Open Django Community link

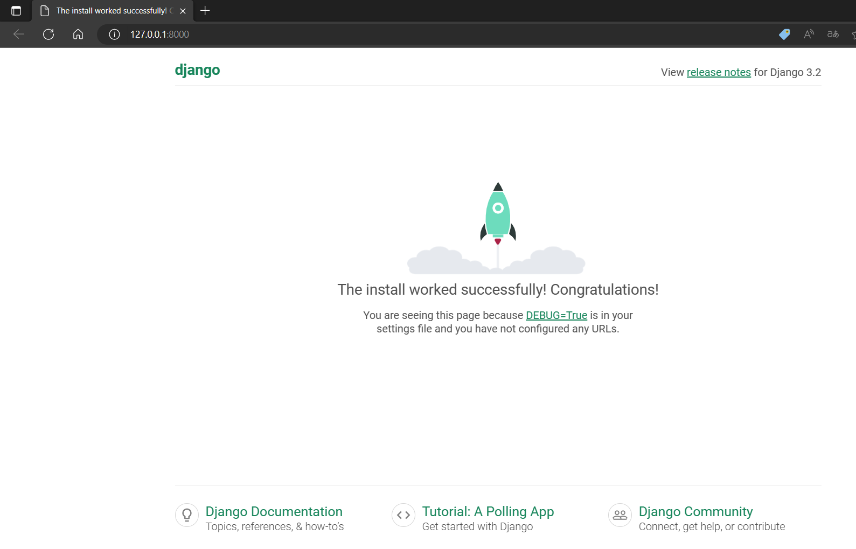[696, 511]
